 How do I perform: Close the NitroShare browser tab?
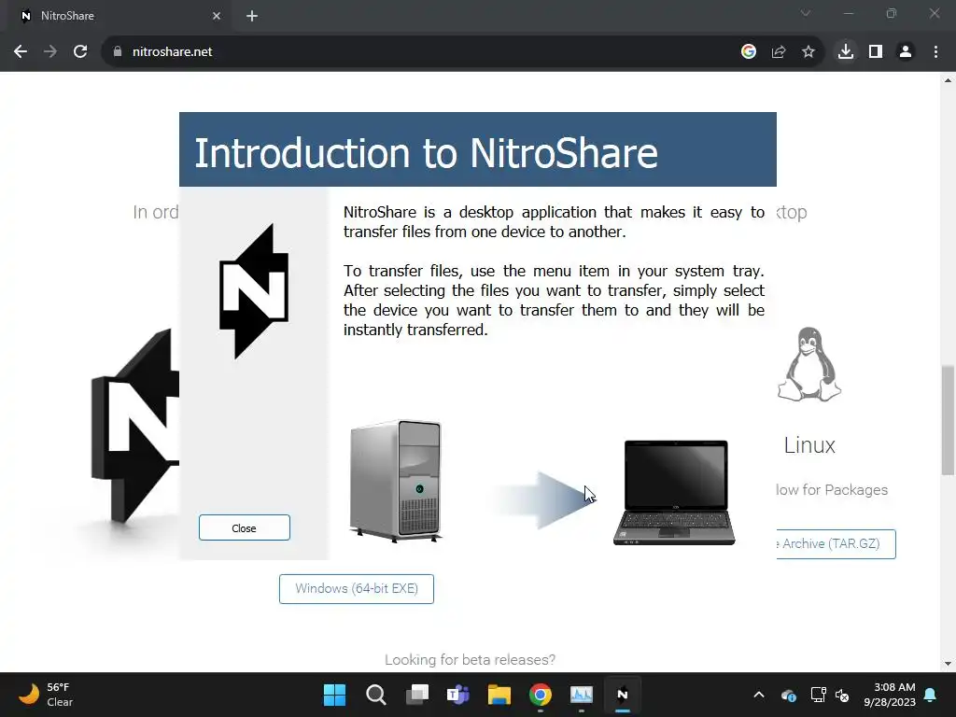[217, 16]
